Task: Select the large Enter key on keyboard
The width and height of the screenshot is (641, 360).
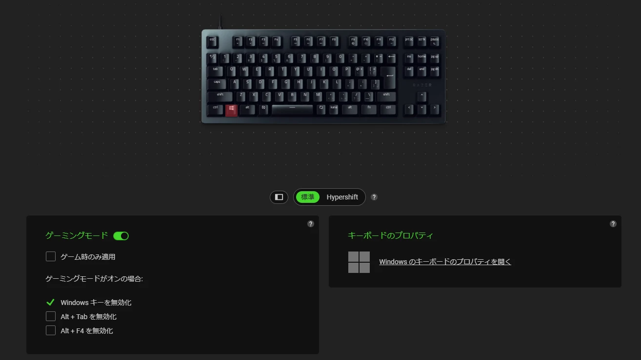Action: 389,77
